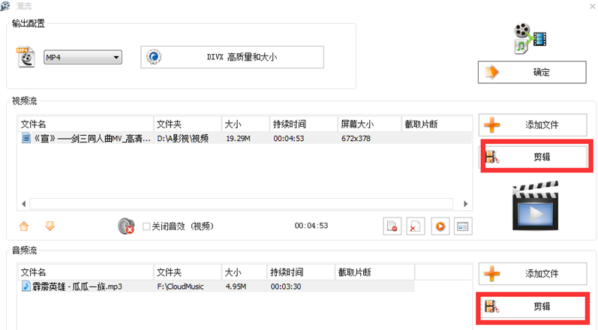
Task: Enable the 关闭音效 (视频) checkbox
Action: 147,226
